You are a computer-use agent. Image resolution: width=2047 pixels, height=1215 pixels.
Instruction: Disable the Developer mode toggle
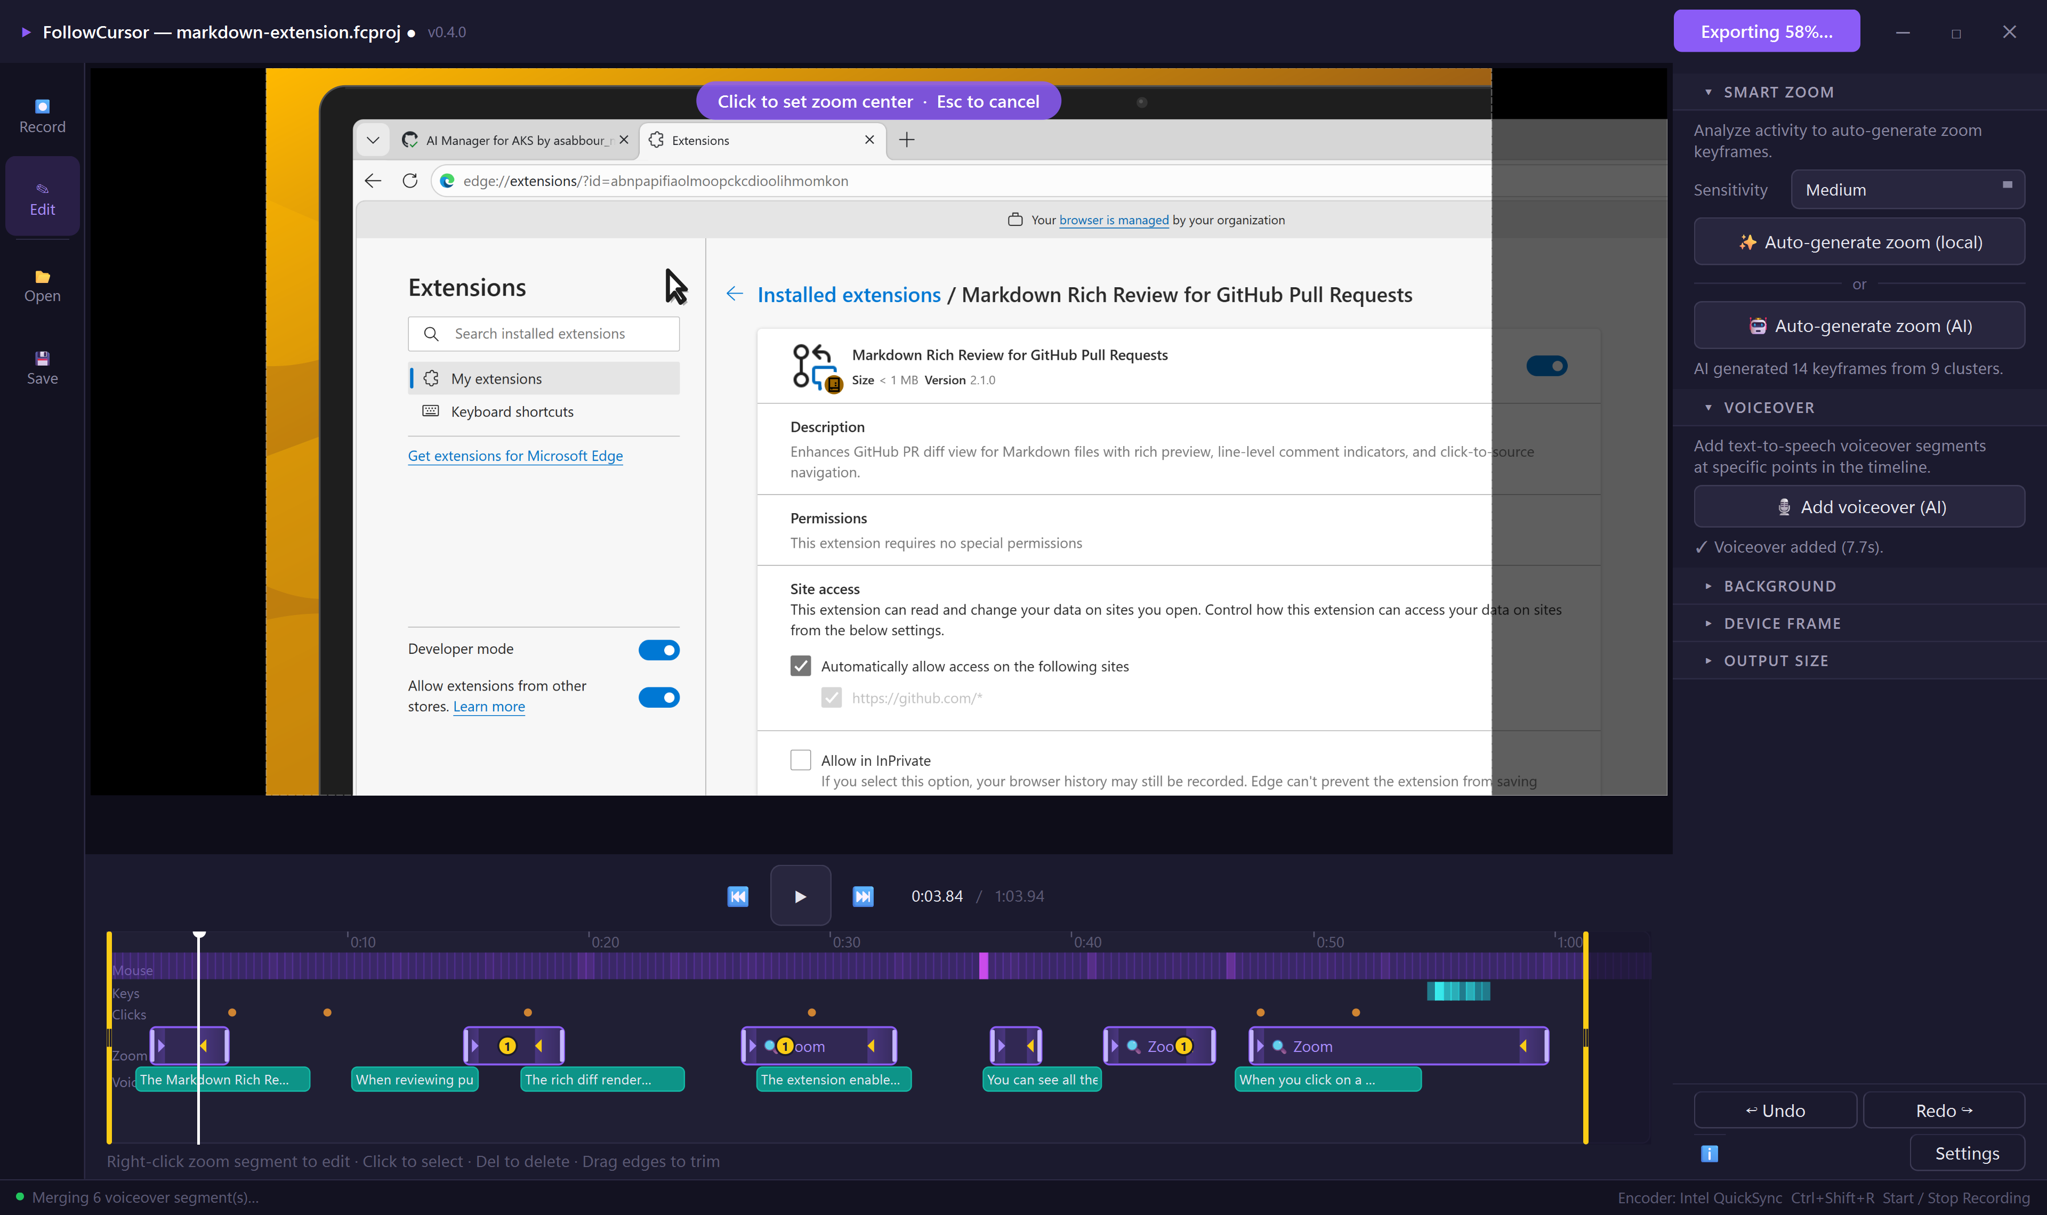(659, 649)
